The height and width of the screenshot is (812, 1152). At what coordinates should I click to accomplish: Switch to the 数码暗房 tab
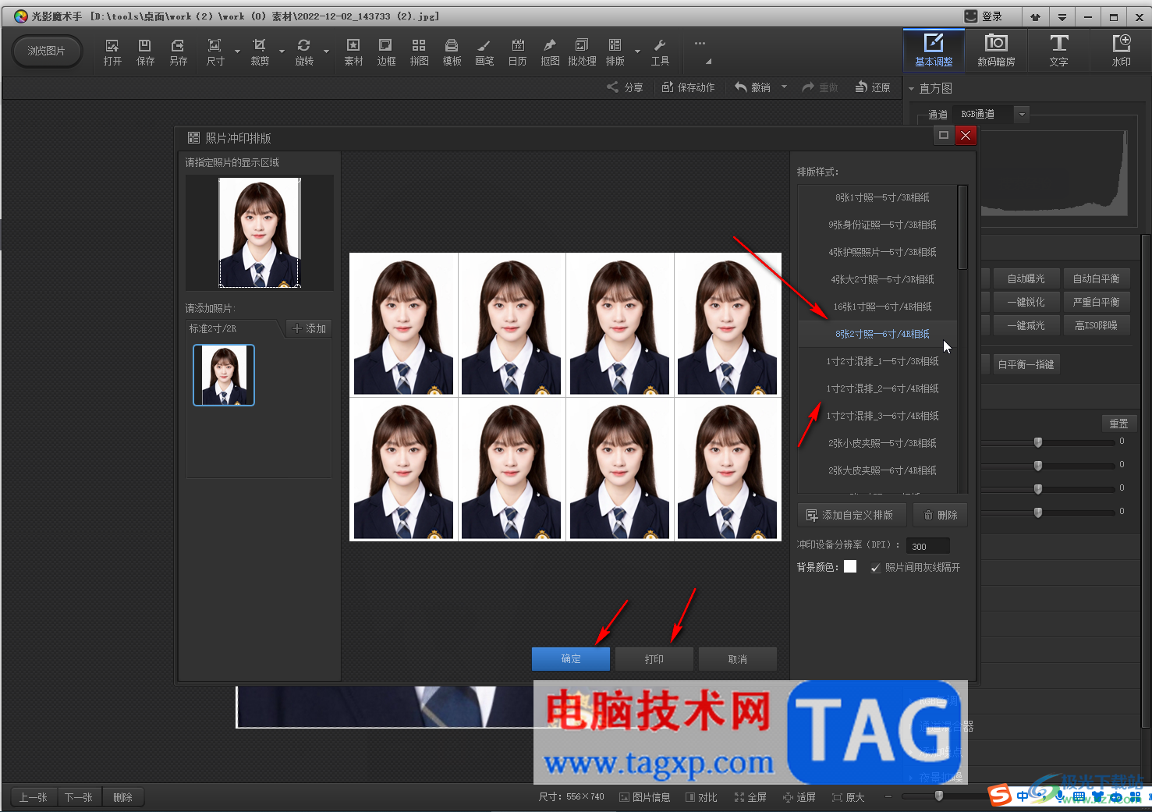(x=996, y=50)
